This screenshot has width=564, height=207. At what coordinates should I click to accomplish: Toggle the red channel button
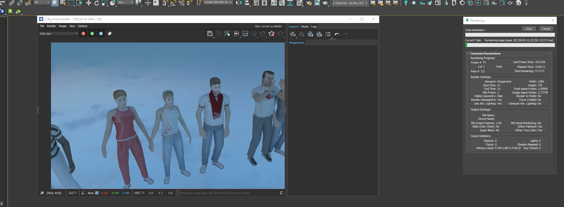pos(83,33)
